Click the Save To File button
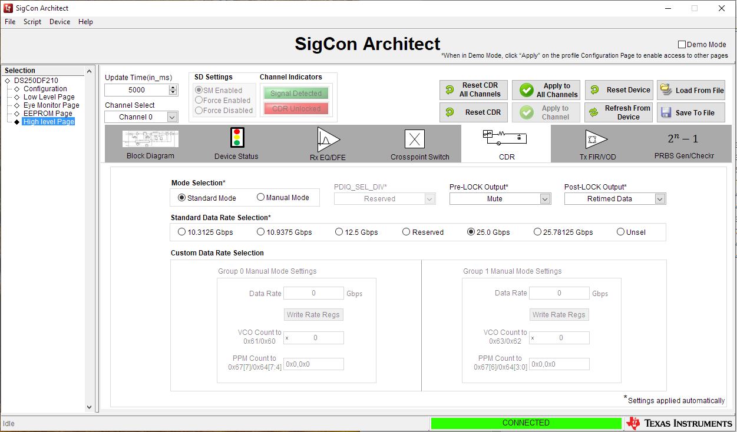The height and width of the screenshot is (432, 737). 691,112
